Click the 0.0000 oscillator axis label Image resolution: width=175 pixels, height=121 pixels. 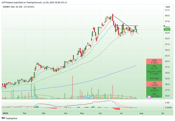[x=168, y=107]
